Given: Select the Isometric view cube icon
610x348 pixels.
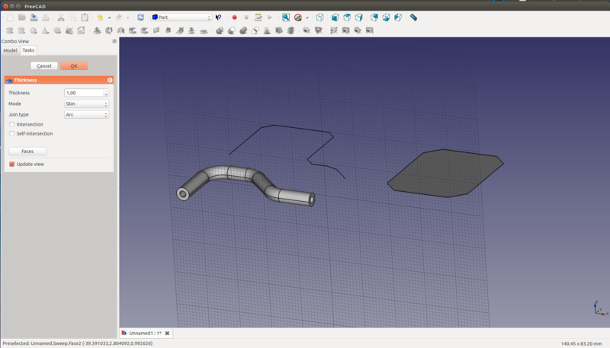Looking at the screenshot, I should pyautogui.click(x=319, y=17).
